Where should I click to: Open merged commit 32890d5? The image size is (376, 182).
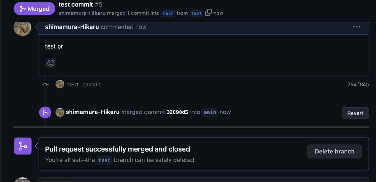point(177,112)
